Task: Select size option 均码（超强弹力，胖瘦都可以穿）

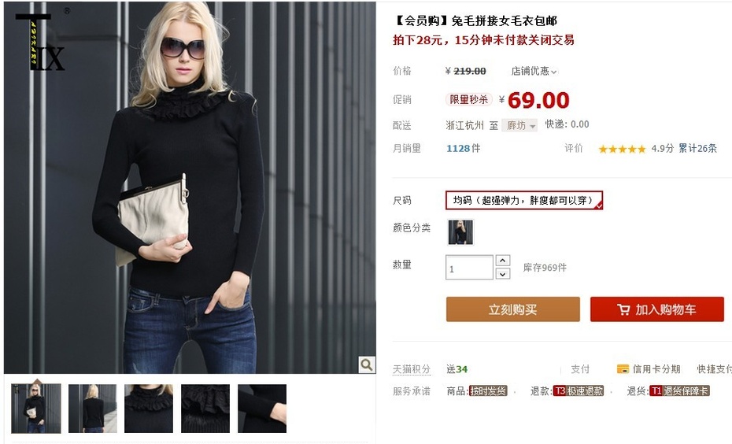Action: point(524,200)
